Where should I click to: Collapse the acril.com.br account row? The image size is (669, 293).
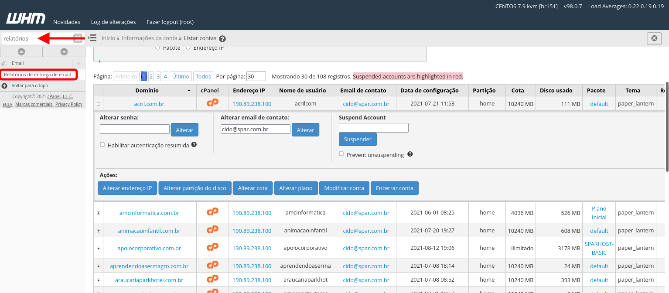99,104
